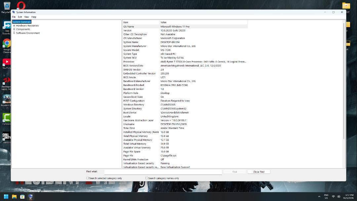This screenshot has height=201, width=357.
Task: Select the Free Download desktop shortcut
Action: [x=7, y=28]
